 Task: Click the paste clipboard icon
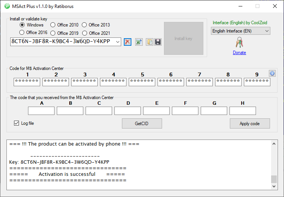click(150, 42)
